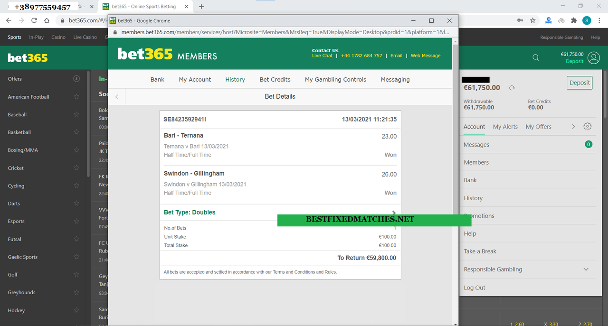
Task: Star the Esports sport
Action: coord(76,221)
